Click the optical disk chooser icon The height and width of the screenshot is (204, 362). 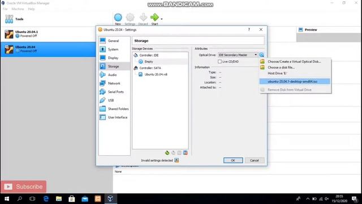tap(261, 55)
